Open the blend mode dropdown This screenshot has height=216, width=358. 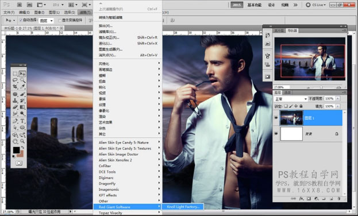[x=291, y=99]
